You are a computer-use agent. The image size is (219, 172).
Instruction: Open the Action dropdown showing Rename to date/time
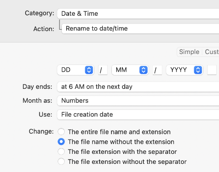pyautogui.click(x=140, y=29)
